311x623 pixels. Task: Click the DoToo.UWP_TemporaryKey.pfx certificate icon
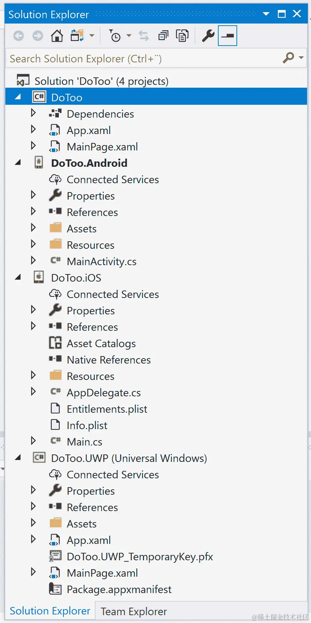(x=55, y=556)
